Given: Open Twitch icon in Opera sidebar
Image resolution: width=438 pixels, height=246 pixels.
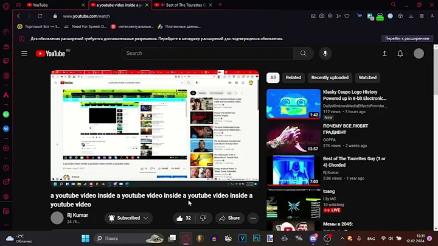Looking at the screenshot, I should (6, 61).
